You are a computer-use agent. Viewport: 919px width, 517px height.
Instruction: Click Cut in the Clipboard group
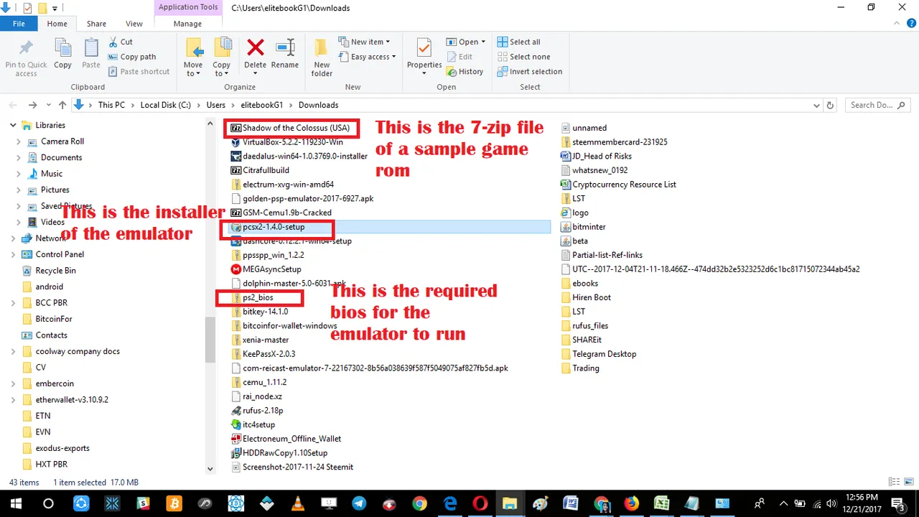pyautogui.click(x=121, y=42)
